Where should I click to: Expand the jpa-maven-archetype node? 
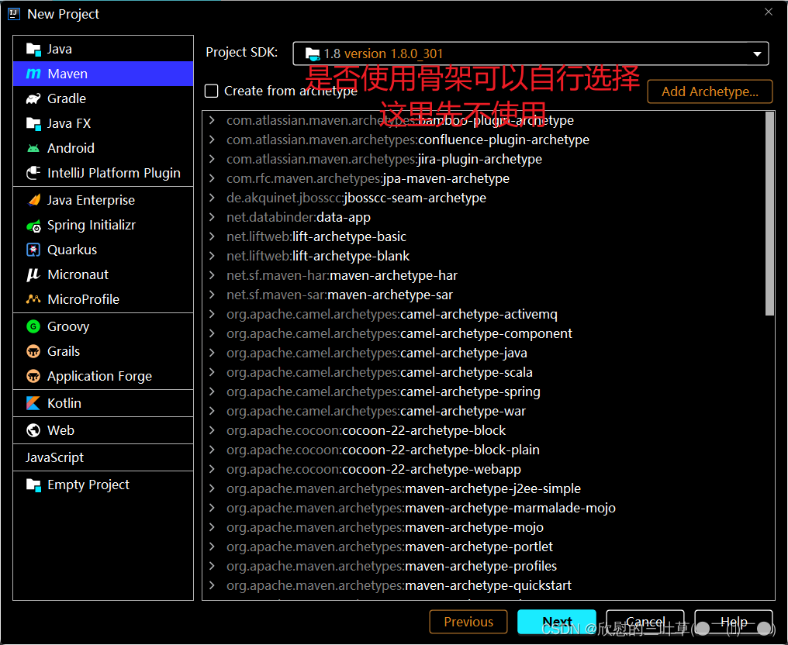pyautogui.click(x=212, y=178)
